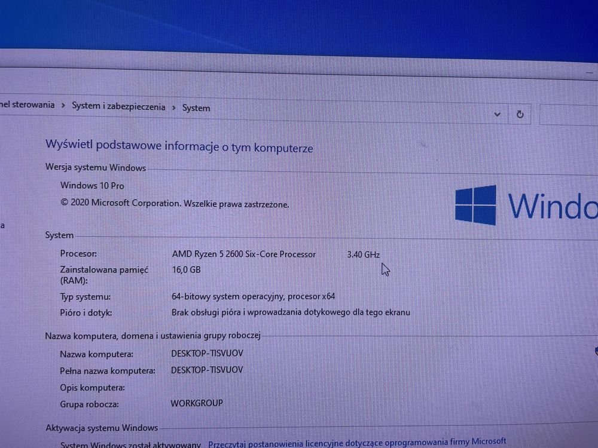Screen dimensions: 598x448
Task: Click the 'Typ systemu:' label
Action: (86, 297)
